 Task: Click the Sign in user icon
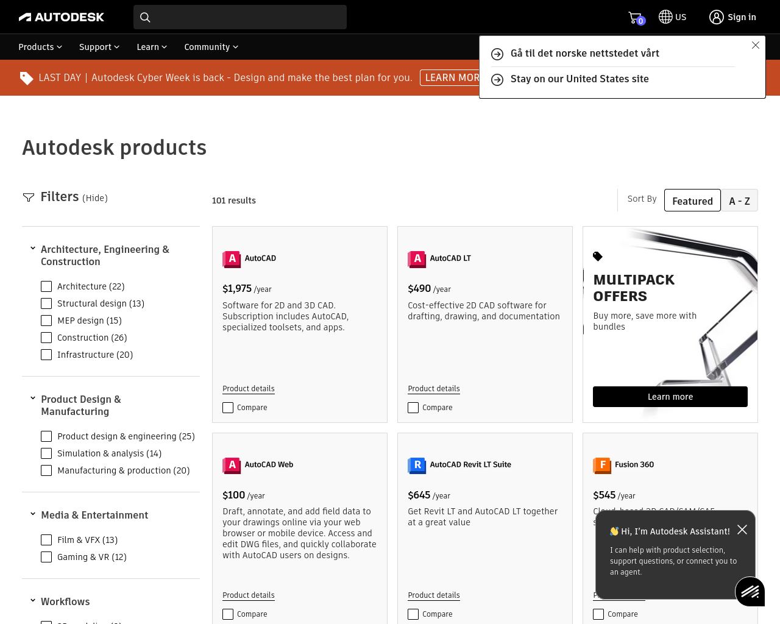[x=717, y=17]
